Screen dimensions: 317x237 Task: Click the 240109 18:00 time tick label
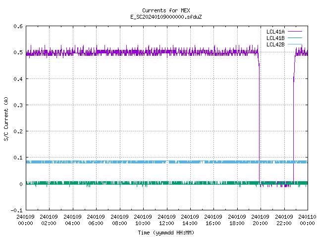click(x=237, y=220)
